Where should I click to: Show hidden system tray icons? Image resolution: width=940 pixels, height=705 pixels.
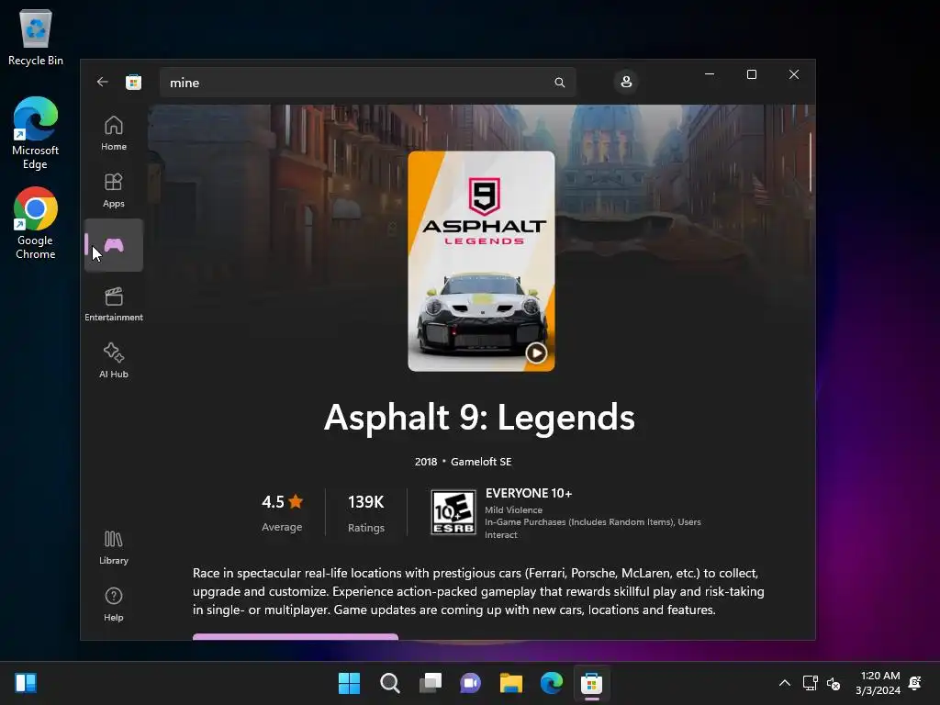[784, 683]
